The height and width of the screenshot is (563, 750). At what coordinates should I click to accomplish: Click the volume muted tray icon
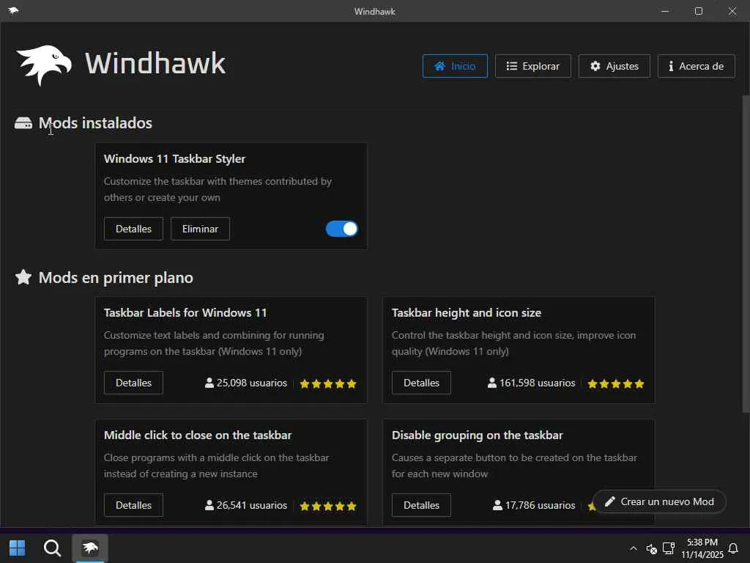pyautogui.click(x=651, y=548)
